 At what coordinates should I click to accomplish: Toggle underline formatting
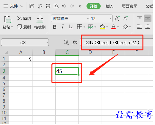coord(71,27)
